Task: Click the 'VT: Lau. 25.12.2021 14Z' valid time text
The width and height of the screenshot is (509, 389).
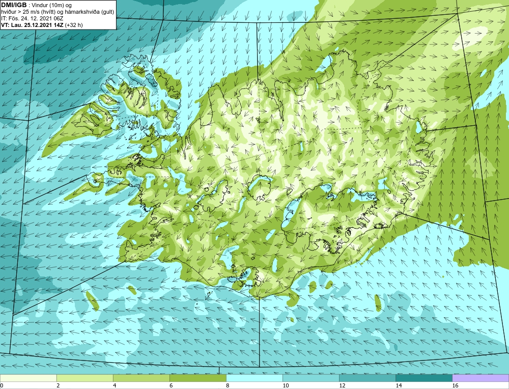Action: [x=32, y=25]
